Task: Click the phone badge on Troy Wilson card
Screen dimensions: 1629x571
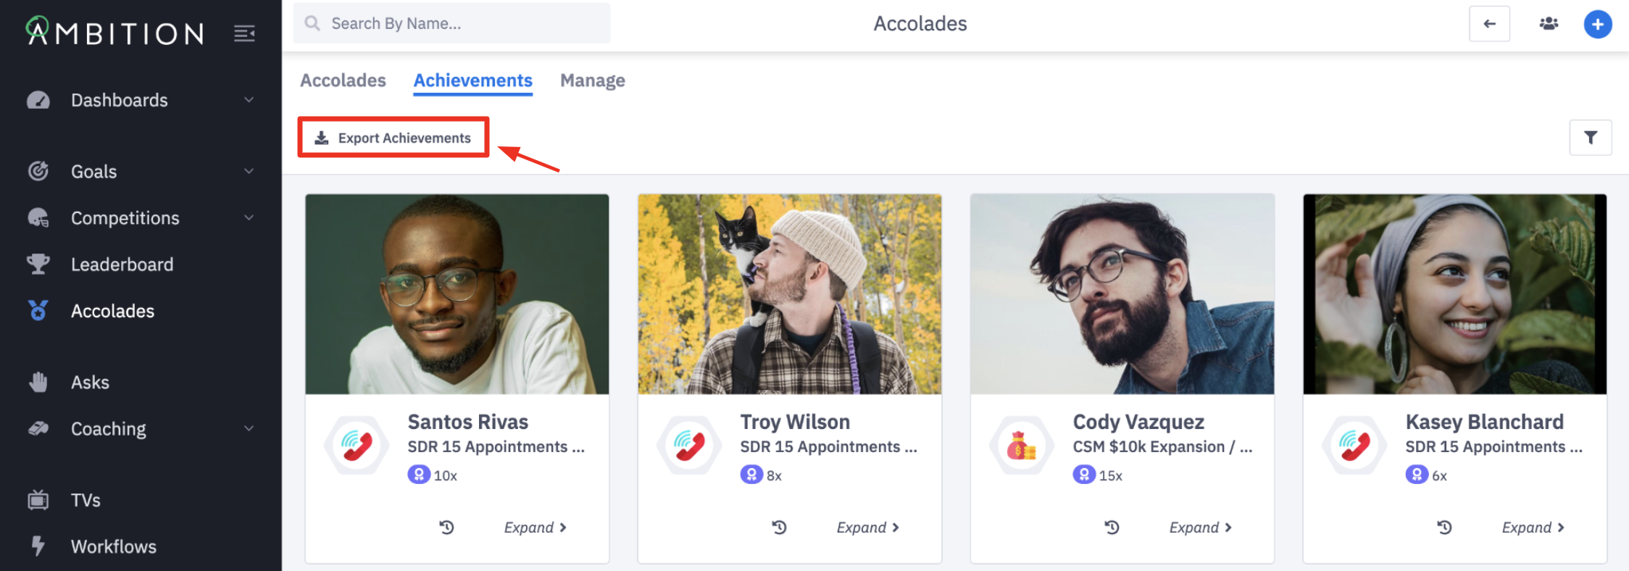Action: pos(689,445)
